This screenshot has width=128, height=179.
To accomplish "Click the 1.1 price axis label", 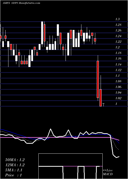I will (x=118, y=76).
